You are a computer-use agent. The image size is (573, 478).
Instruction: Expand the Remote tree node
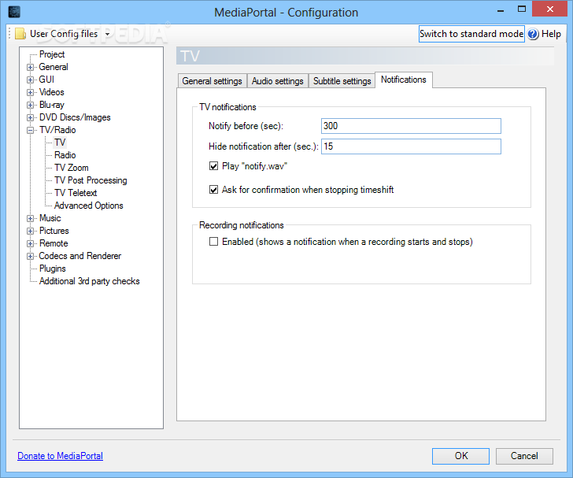click(x=31, y=243)
